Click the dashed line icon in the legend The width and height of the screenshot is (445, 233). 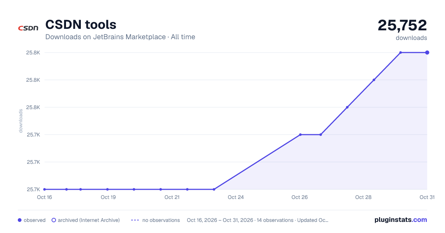pos(135,220)
